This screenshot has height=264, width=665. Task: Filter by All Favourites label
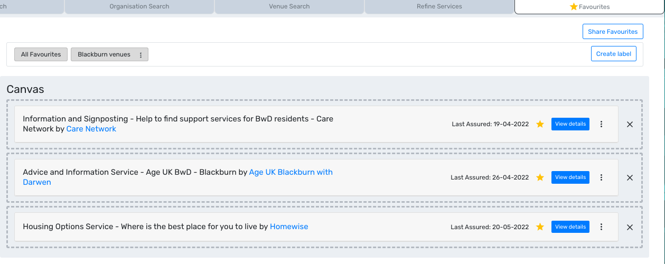coord(41,54)
